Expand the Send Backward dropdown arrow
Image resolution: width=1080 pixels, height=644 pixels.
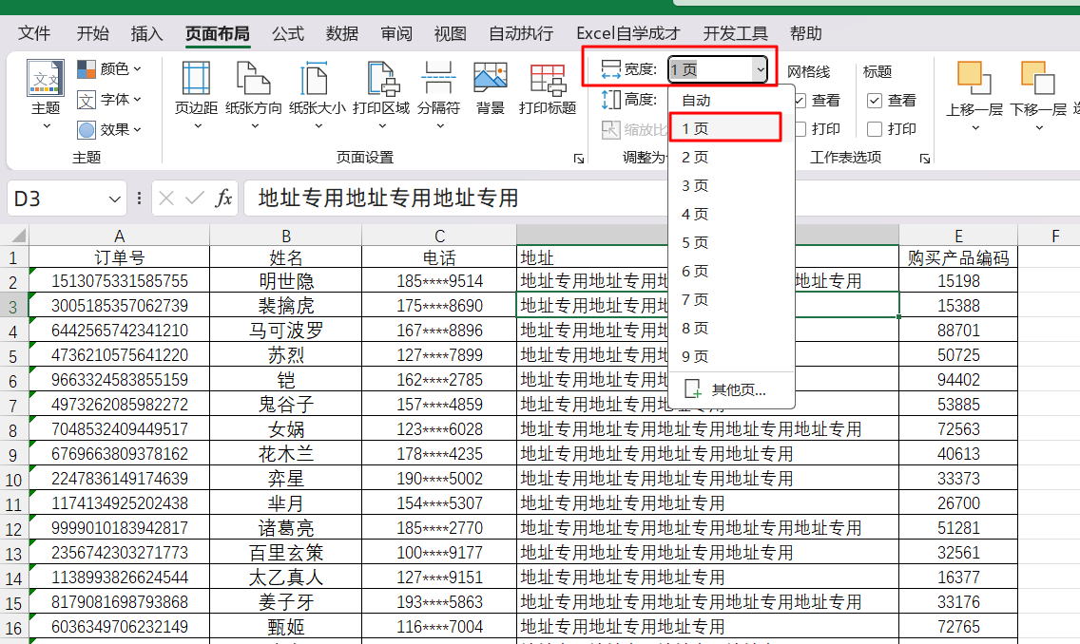click(1039, 128)
